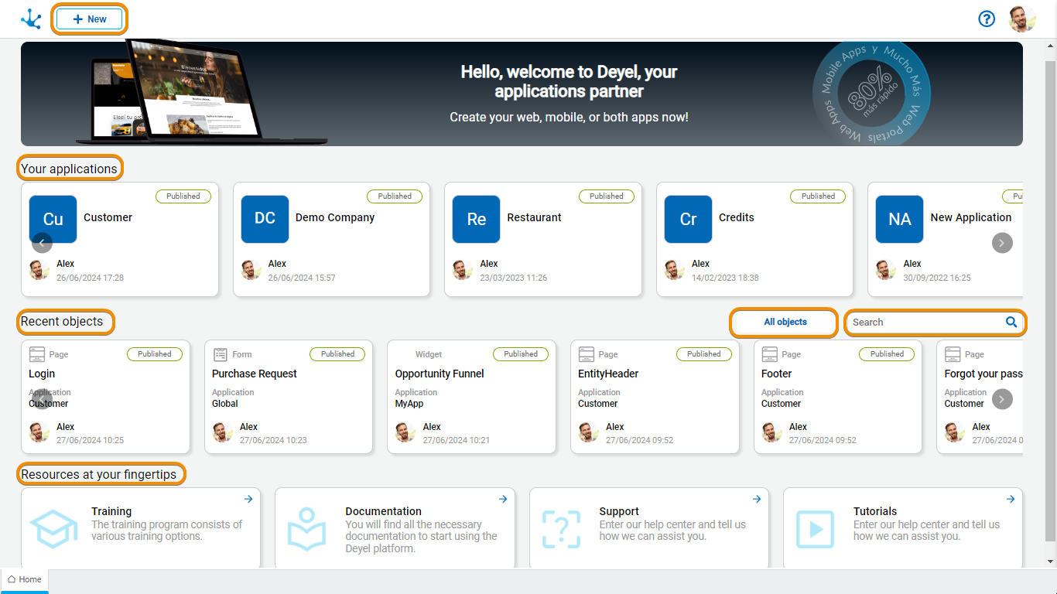Select the Credits Cr application icon
Viewport: 1057px width, 594px height.
[688, 219]
